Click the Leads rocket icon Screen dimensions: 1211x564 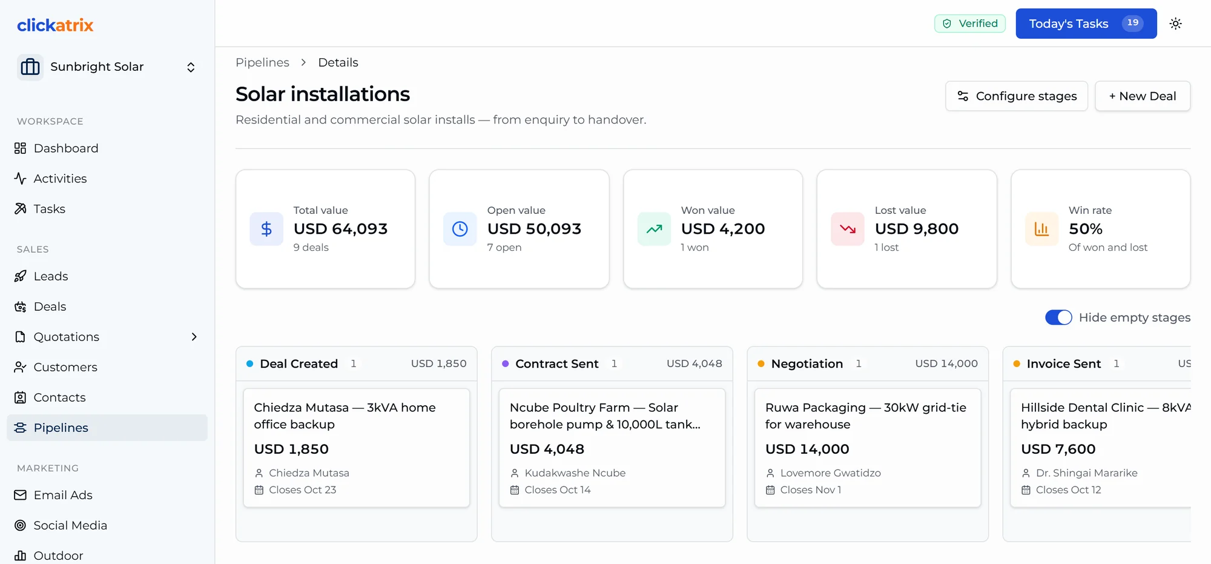tap(21, 276)
